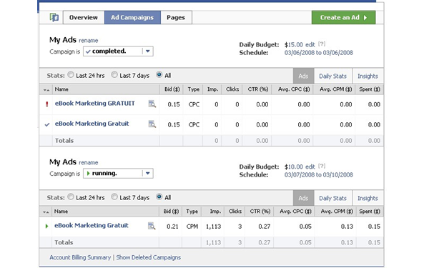The image size is (429, 268).
Task: Select Last 7 days for completed campaign
Action: tap(114, 74)
